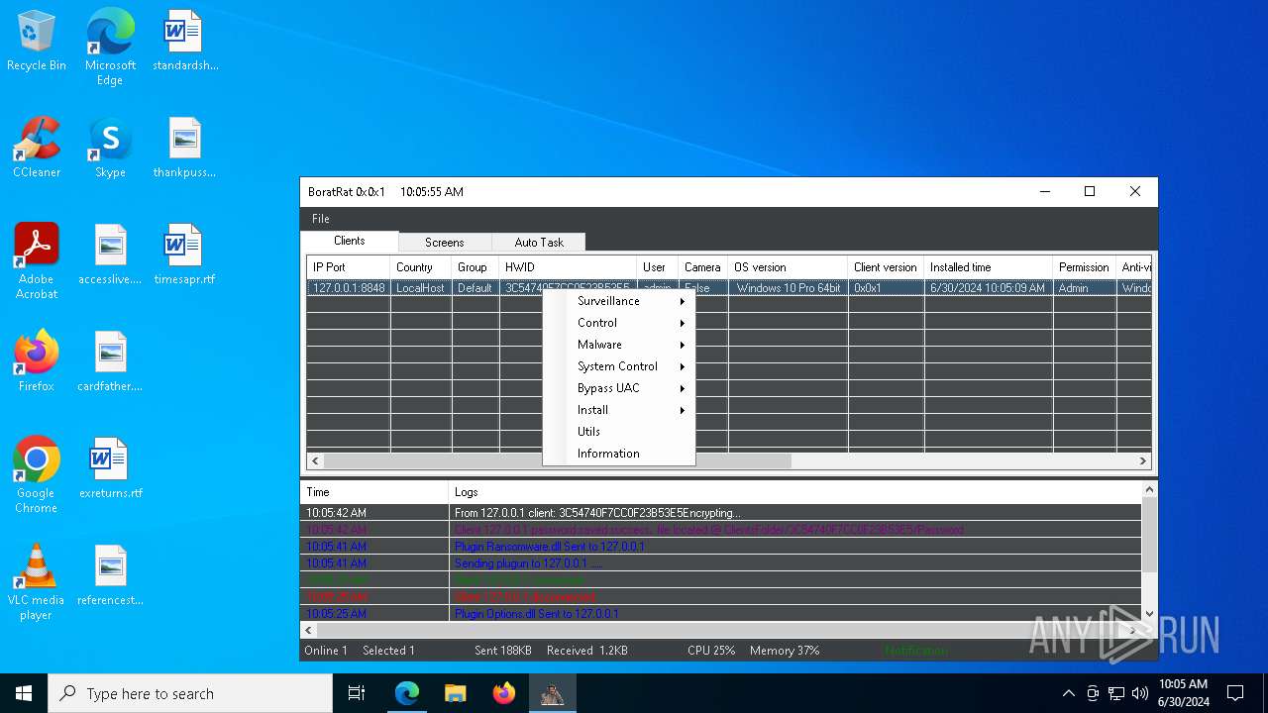
Task: Open CCleaner desktop shortcut
Action: click(37, 149)
